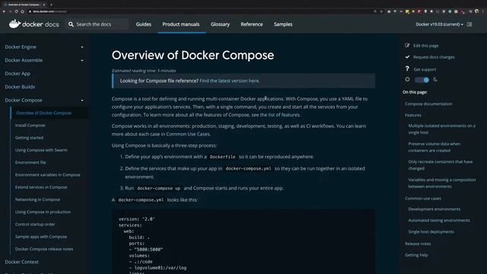
Task: Jump to the Getting help section
Action: [x=416, y=255]
